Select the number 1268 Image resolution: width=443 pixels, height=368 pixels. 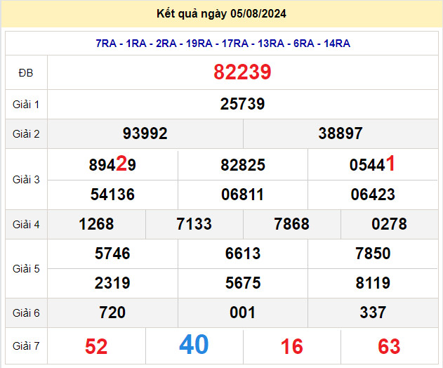tap(96, 224)
